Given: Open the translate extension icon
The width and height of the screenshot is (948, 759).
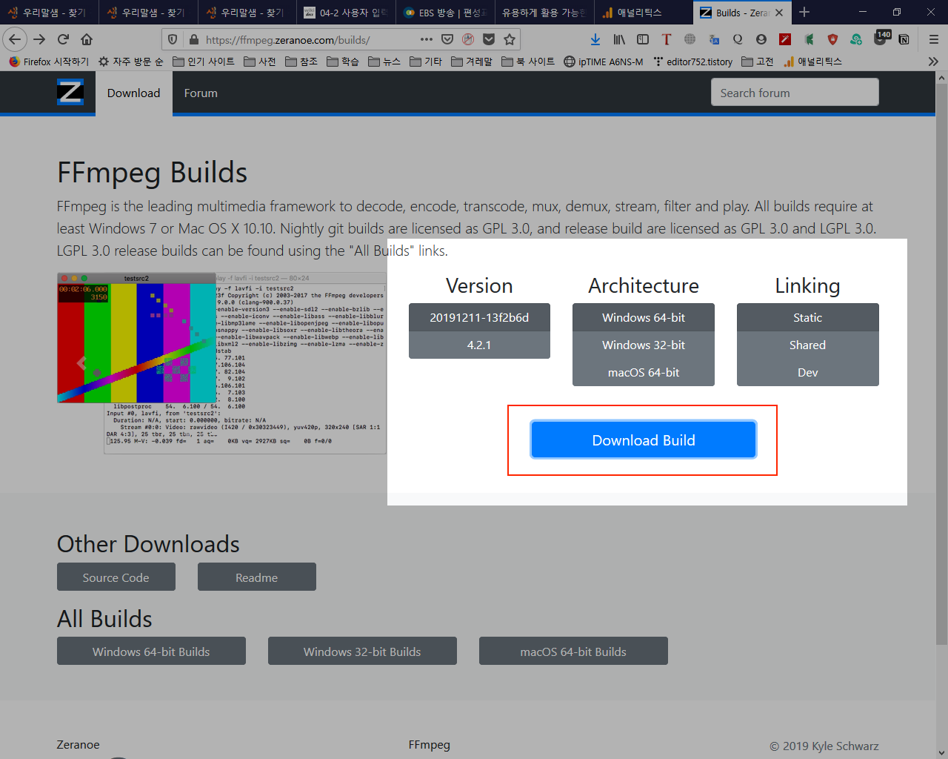Looking at the screenshot, I should 714,39.
